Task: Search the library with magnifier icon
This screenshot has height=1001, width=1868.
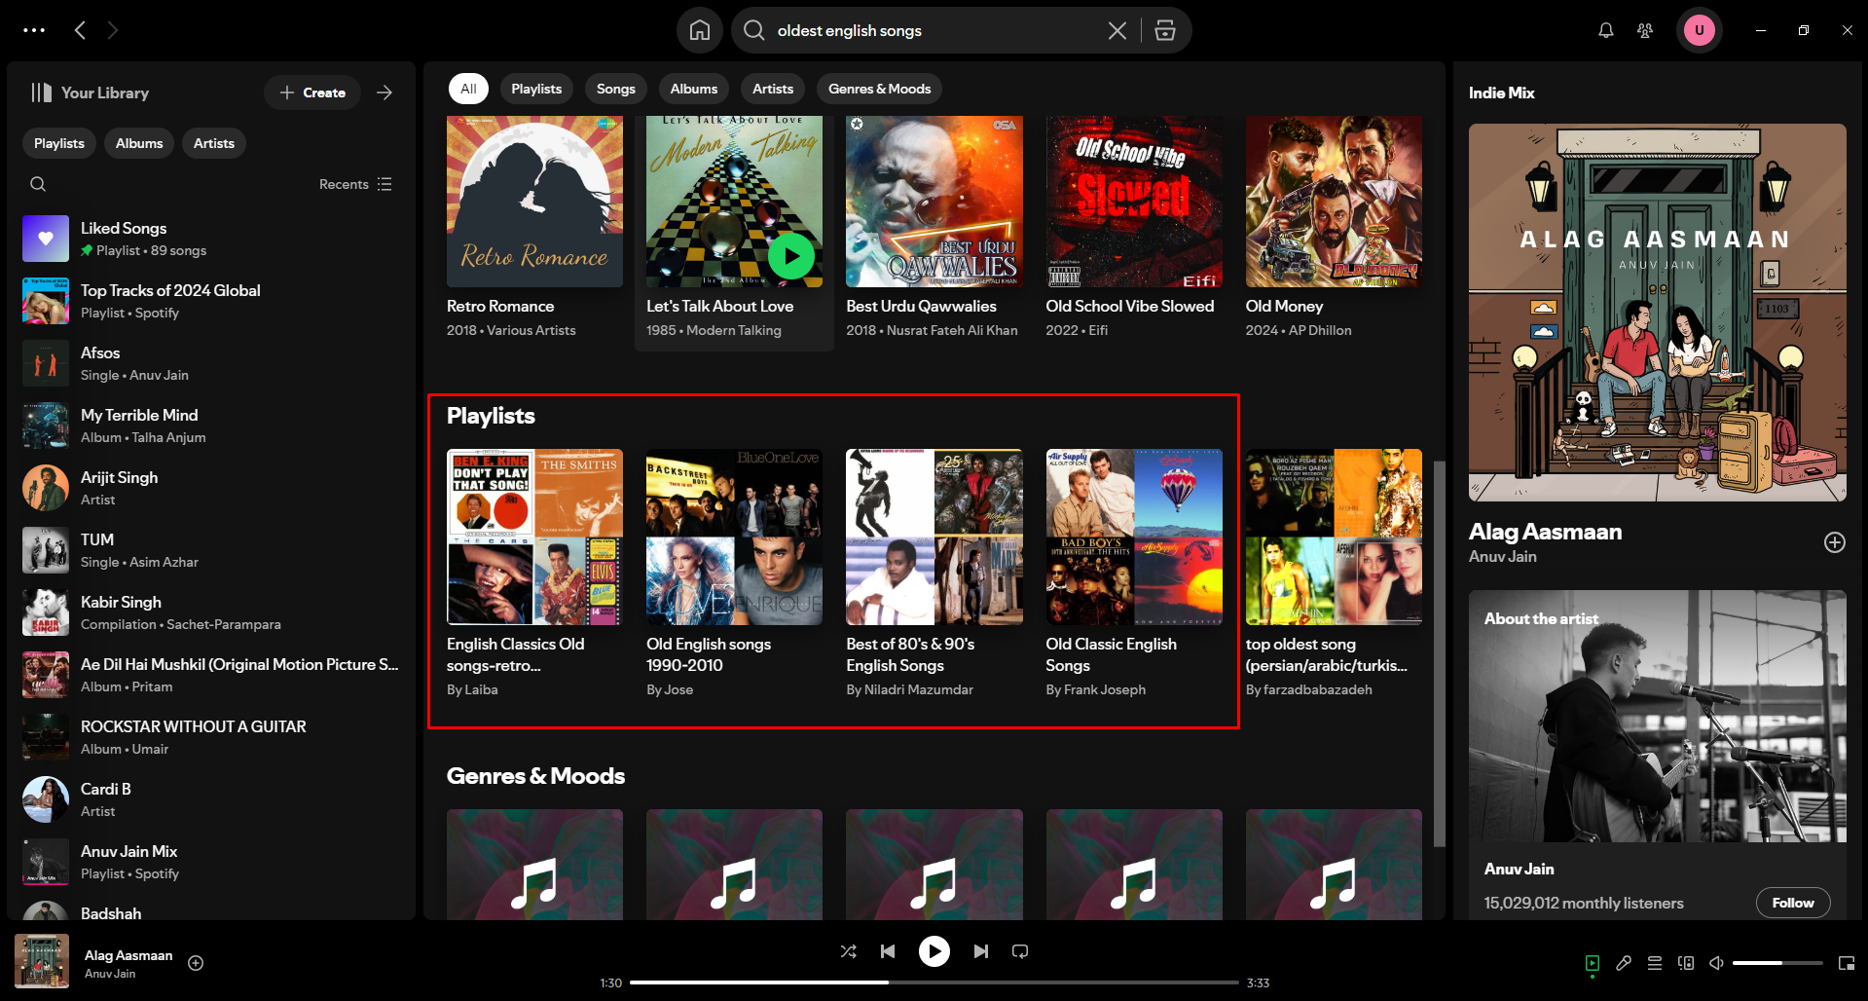Action: [38, 183]
